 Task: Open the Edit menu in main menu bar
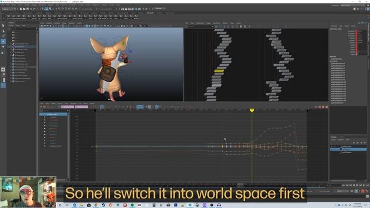pyautogui.click(x=8, y=5)
